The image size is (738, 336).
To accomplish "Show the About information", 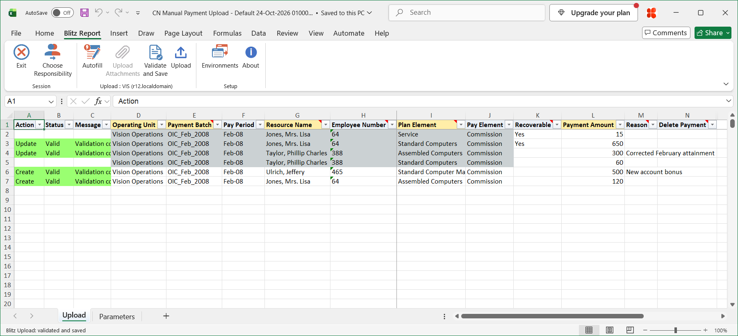I will [x=251, y=57].
